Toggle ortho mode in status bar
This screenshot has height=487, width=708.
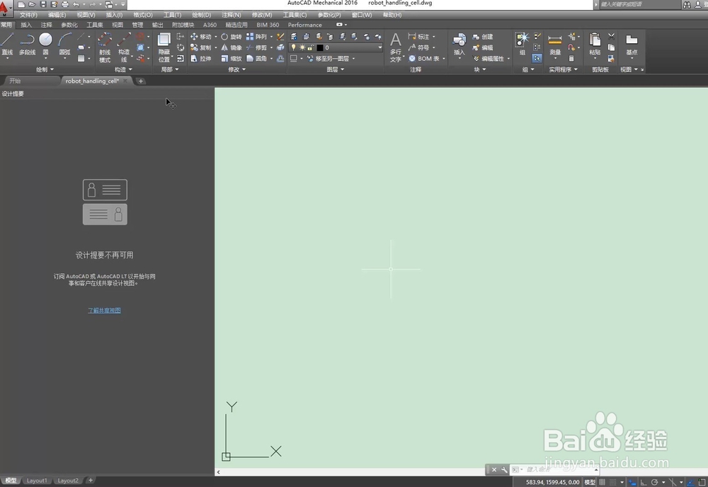(x=644, y=482)
